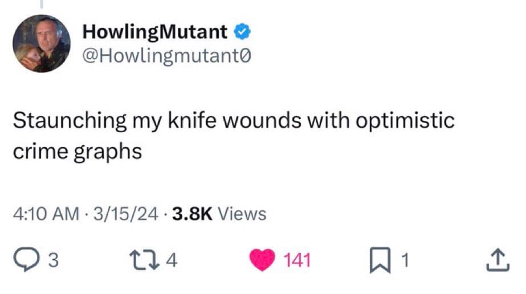
Task: Click the reply speech bubble icon
Action: click(27, 260)
